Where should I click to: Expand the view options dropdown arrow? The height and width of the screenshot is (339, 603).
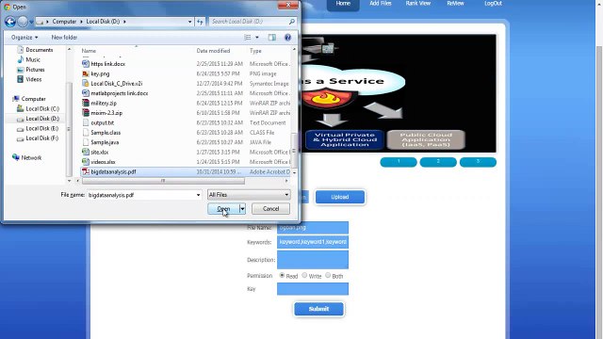pos(257,38)
